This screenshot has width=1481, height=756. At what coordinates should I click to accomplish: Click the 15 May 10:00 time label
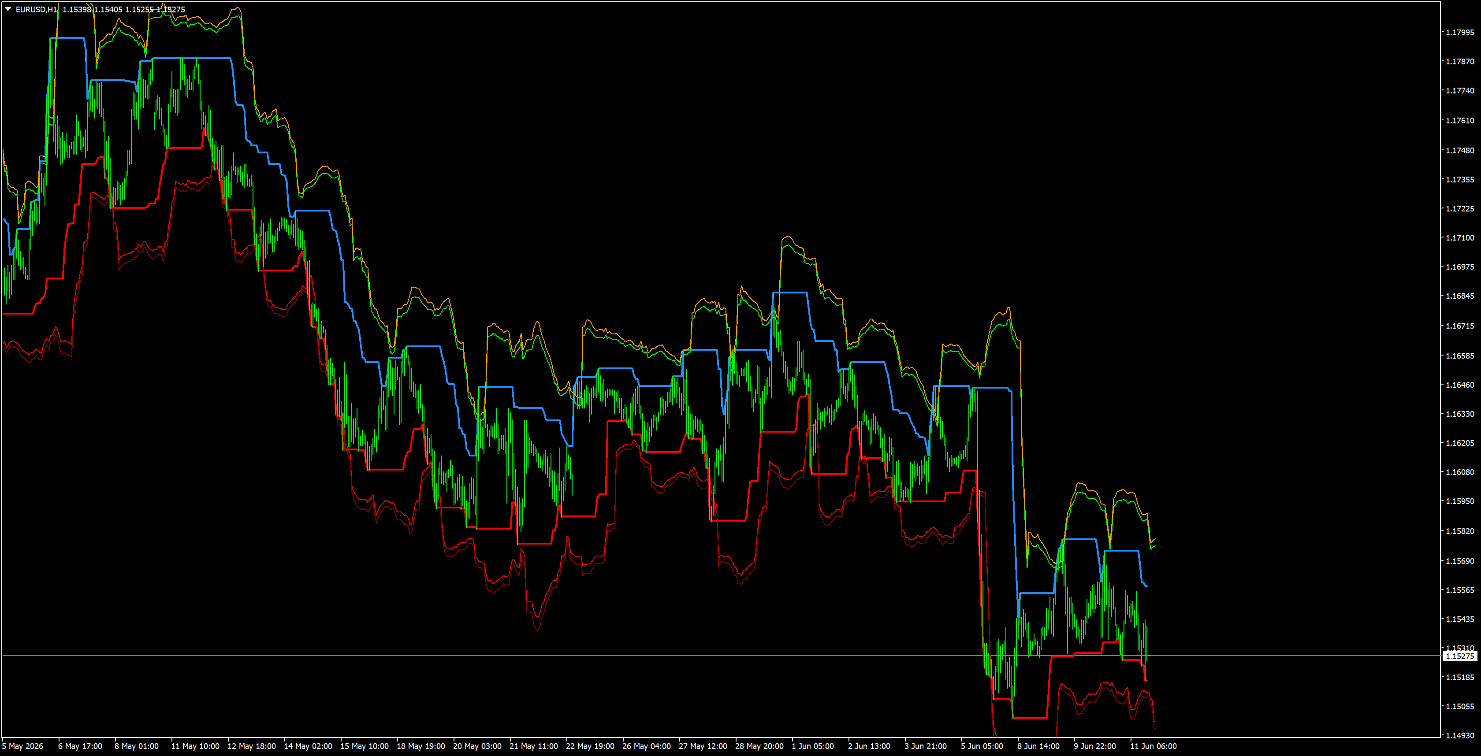(364, 746)
